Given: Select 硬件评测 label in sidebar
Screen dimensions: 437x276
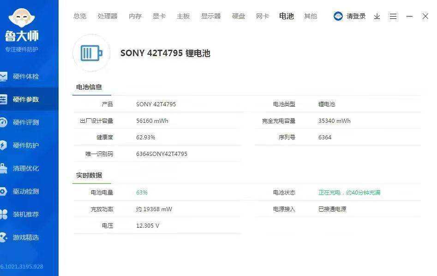Looking at the screenshot, I should click(x=26, y=122).
